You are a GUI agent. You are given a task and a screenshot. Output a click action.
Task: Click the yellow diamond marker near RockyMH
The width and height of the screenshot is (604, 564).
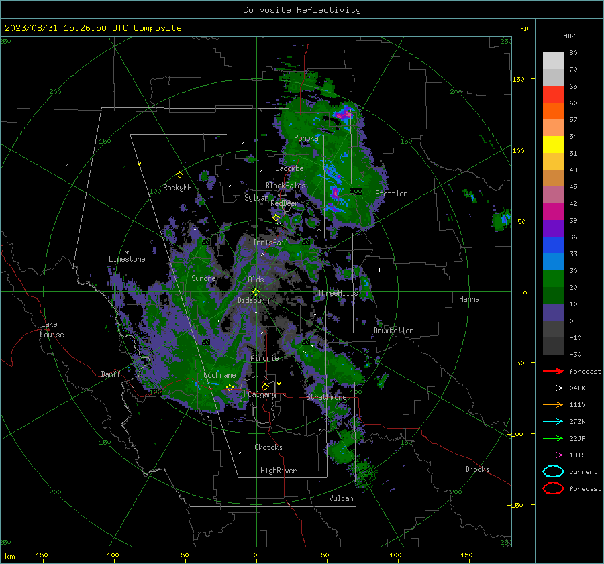coord(179,175)
